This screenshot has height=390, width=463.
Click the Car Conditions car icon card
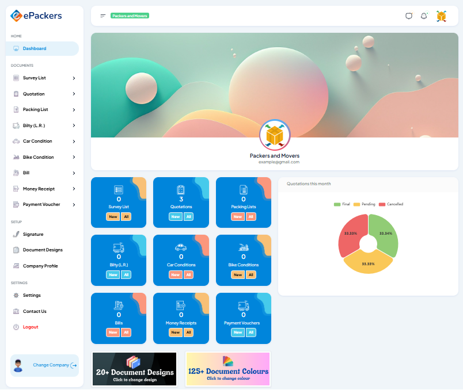click(181, 248)
